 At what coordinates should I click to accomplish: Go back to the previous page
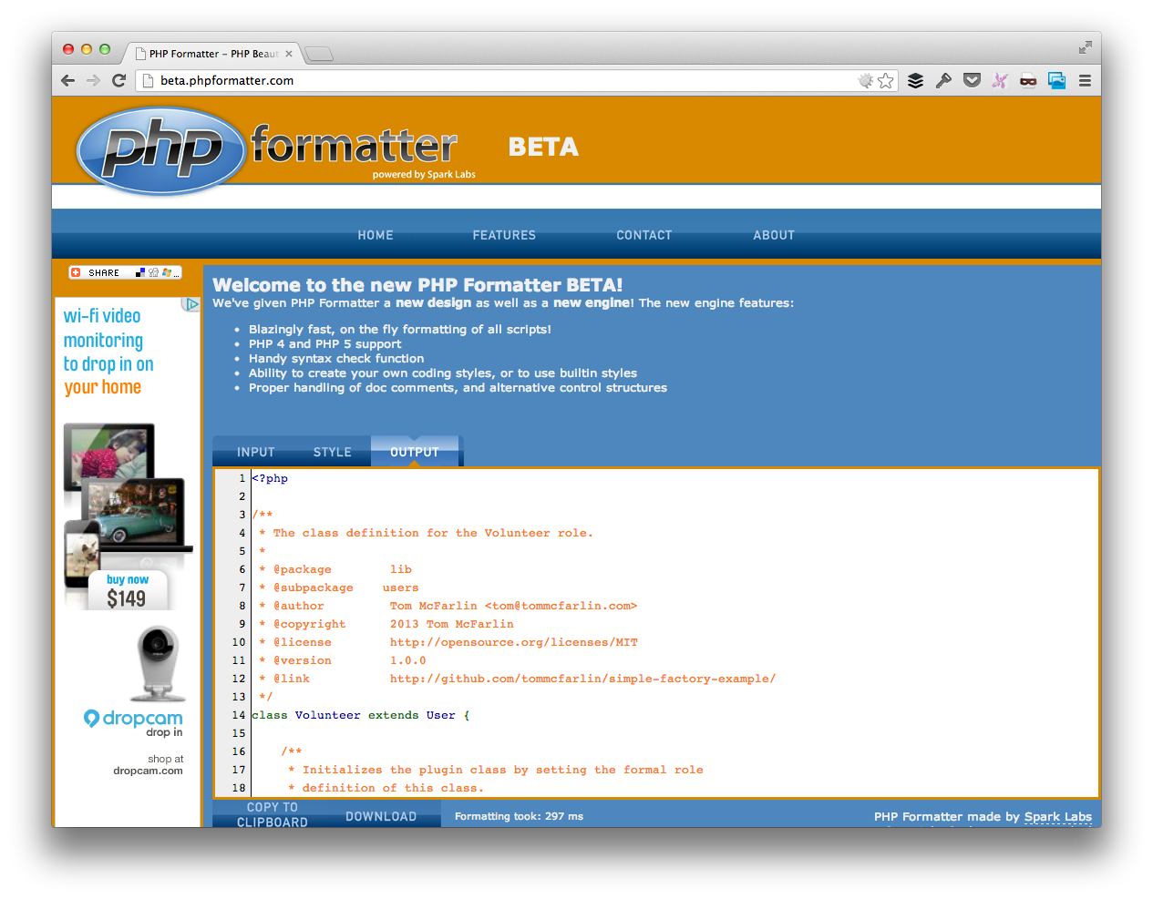(x=68, y=81)
